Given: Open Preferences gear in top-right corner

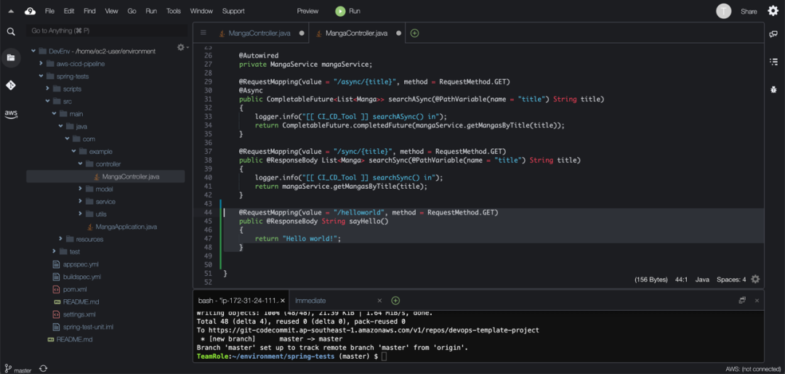Looking at the screenshot, I should click(773, 11).
